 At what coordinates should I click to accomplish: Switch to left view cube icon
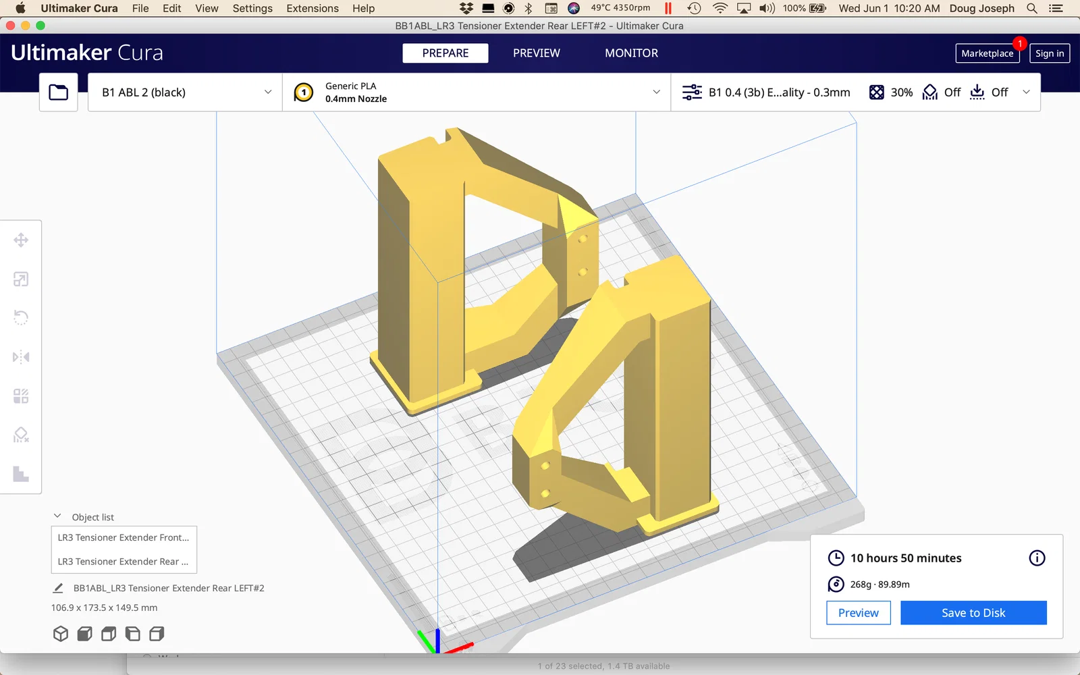133,634
